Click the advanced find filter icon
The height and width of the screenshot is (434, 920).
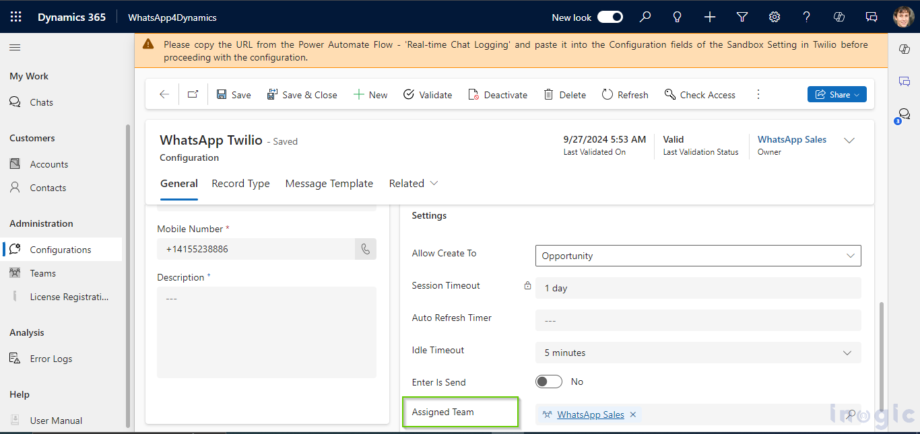[742, 17]
